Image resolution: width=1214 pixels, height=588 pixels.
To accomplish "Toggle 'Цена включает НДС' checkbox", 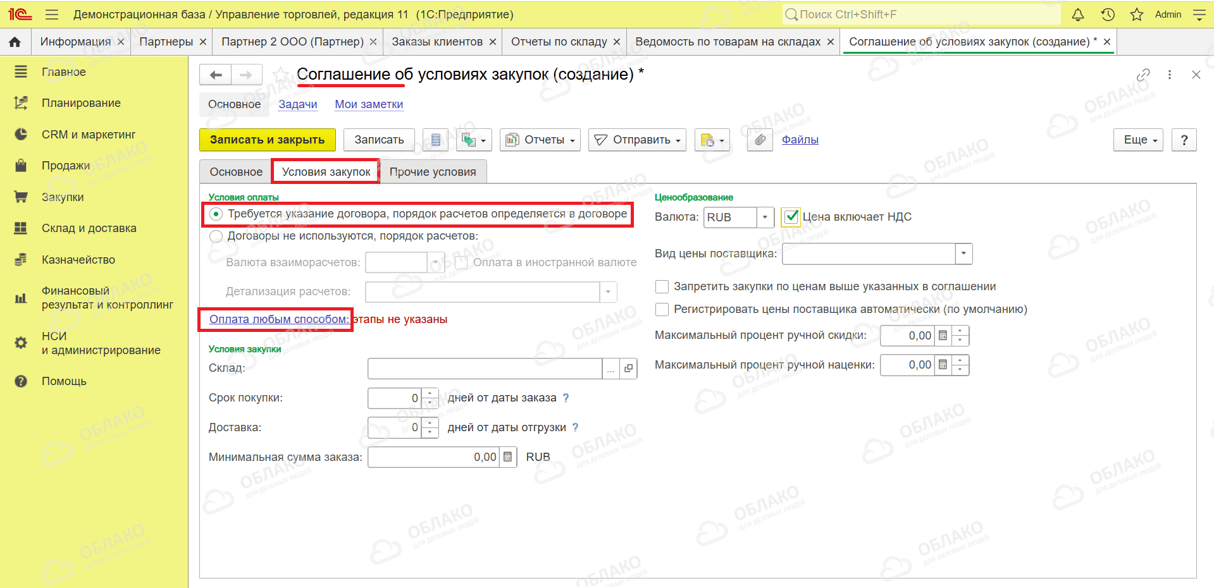I will point(791,217).
